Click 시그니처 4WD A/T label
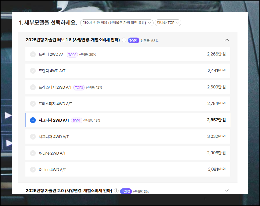 tap(54, 137)
